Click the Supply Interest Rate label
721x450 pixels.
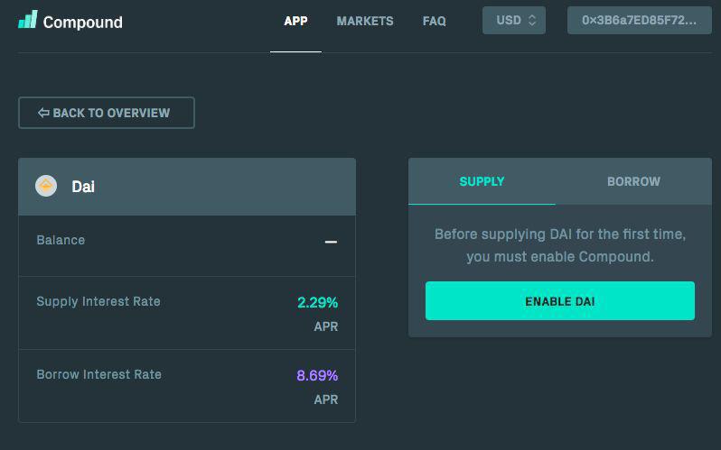click(x=98, y=302)
